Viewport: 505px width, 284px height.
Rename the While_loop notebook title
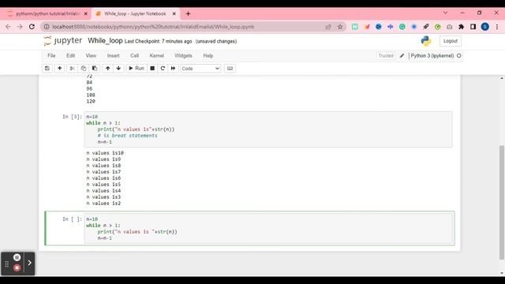pos(105,41)
